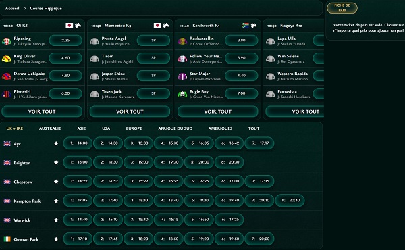Switch to the AMERIQUES tab

point(220,128)
